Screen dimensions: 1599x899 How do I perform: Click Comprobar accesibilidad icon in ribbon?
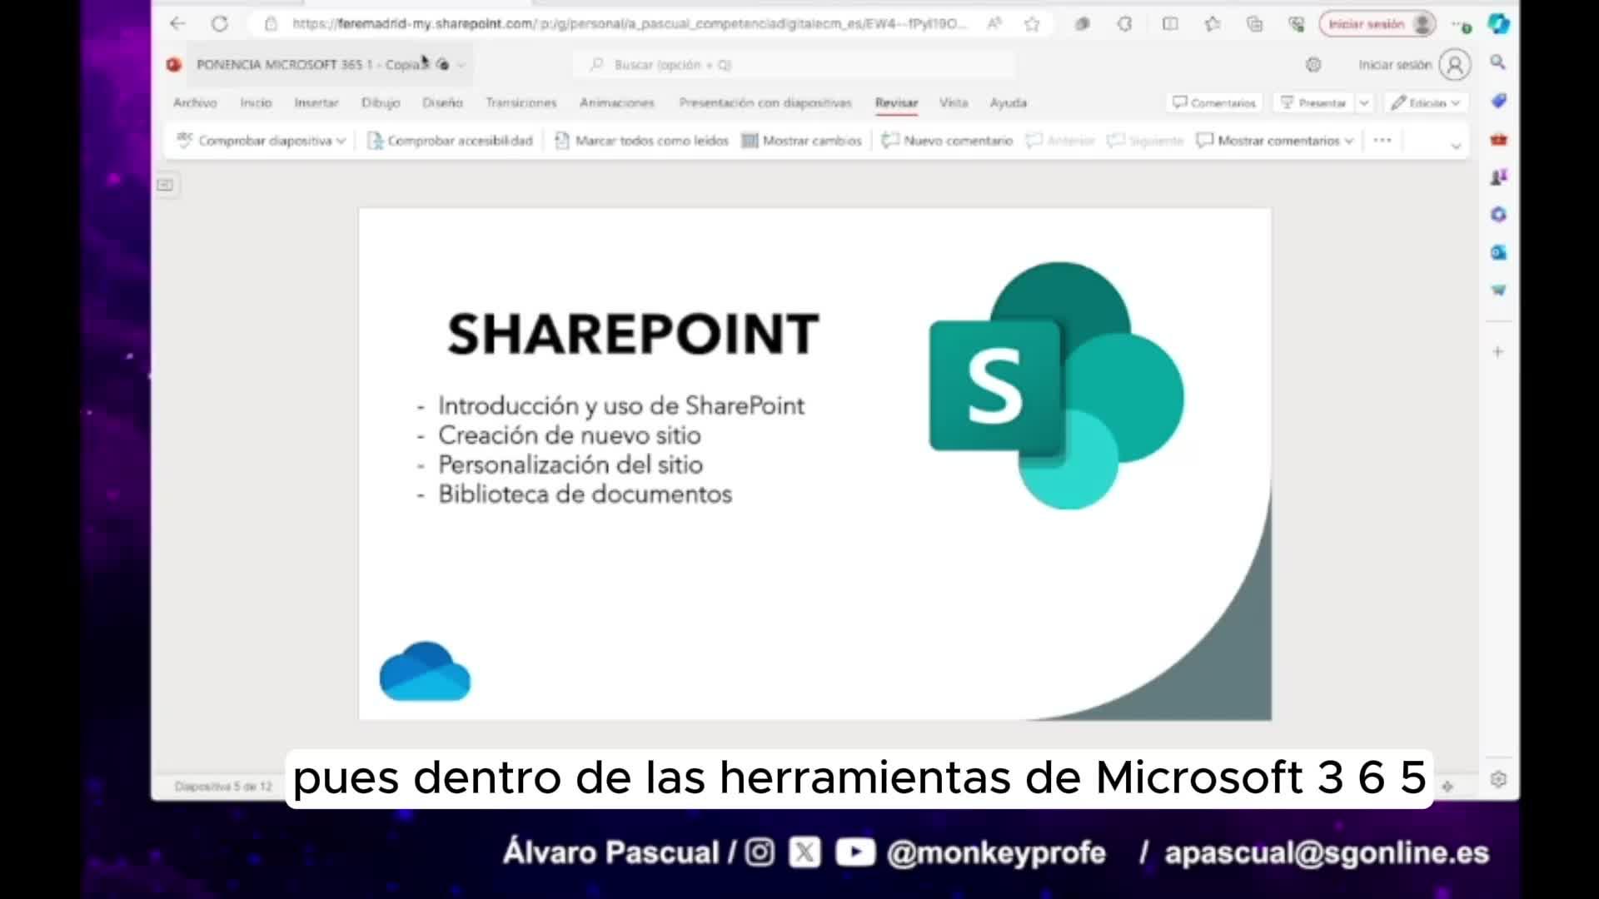375,141
